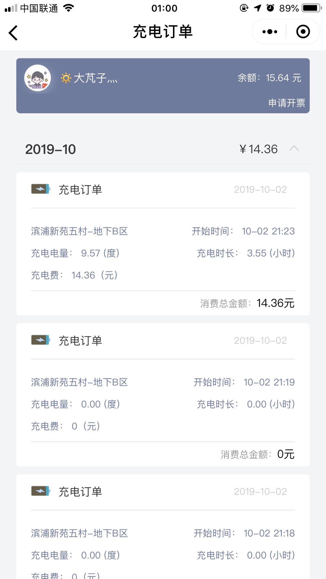Tap the back arrow icon

(13, 33)
